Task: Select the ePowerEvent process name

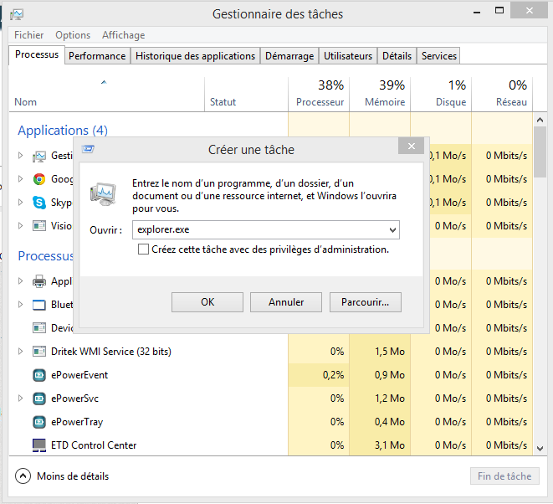Action: tap(79, 375)
